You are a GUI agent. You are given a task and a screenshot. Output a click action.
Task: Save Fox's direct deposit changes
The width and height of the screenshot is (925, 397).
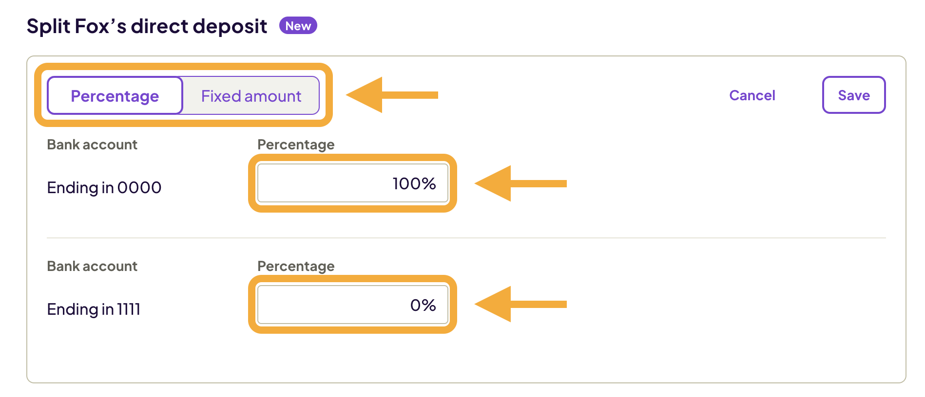[x=853, y=95]
